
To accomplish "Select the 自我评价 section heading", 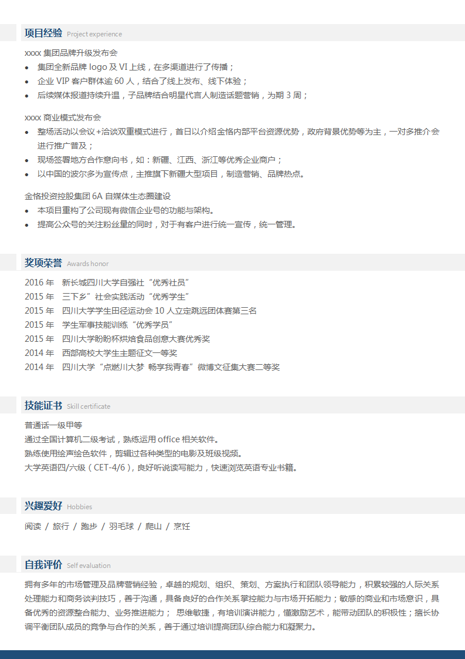I will 43,564.
